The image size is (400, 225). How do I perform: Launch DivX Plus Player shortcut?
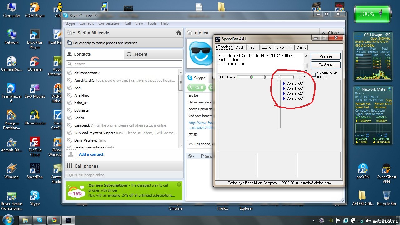click(x=35, y=39)
